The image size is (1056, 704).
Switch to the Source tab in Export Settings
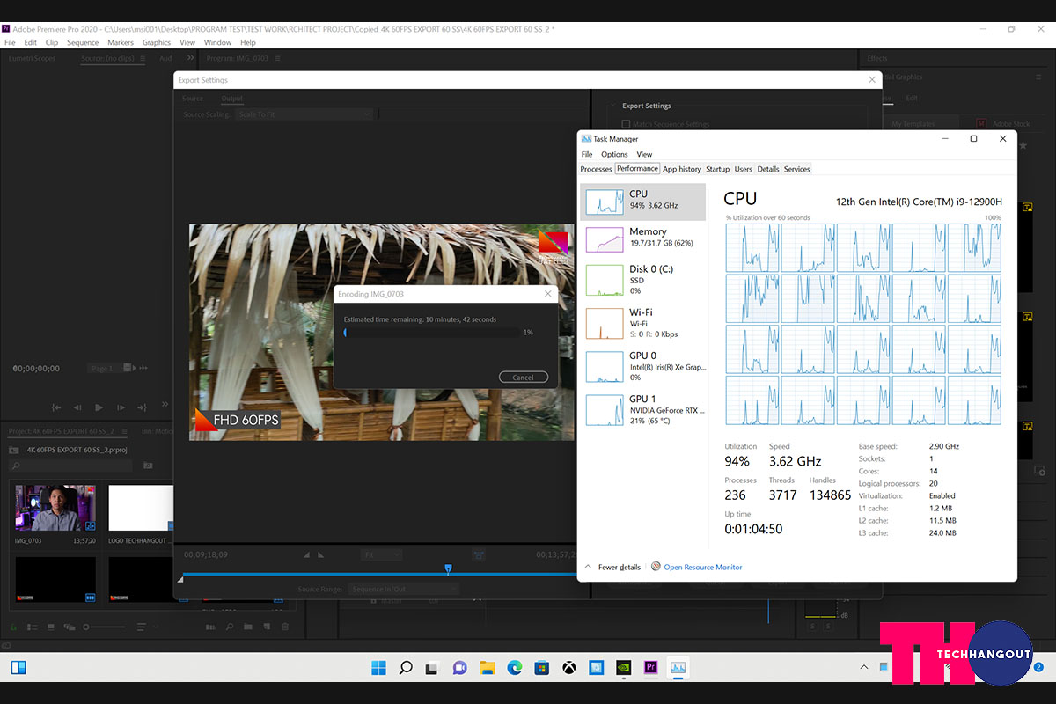tap(193, 99)
